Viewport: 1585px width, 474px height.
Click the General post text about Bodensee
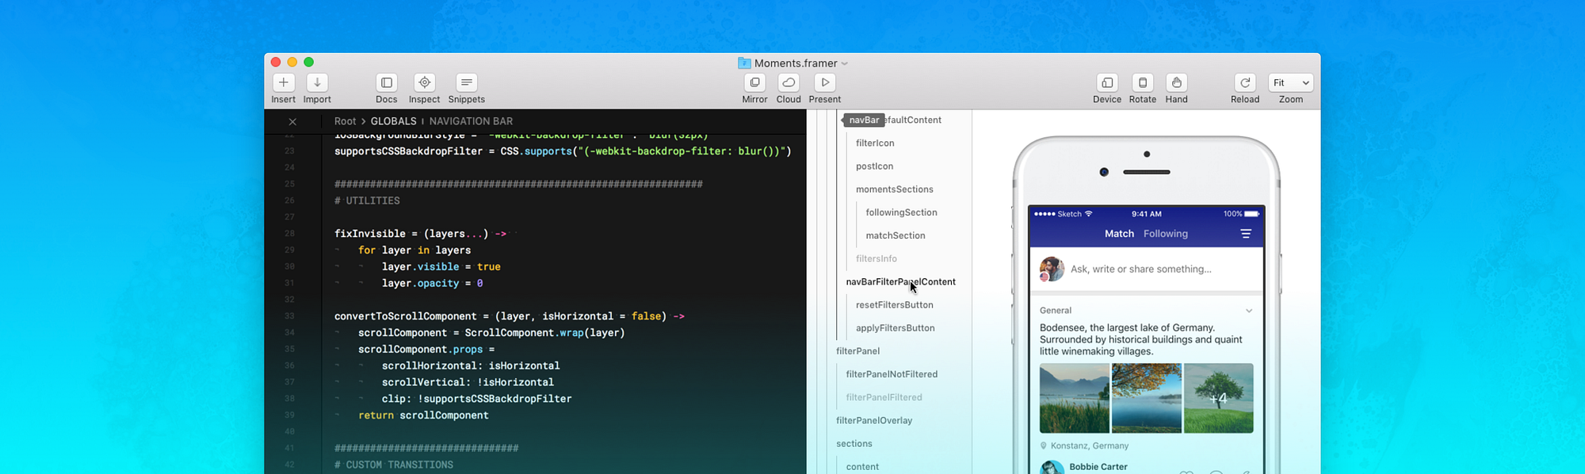(x=1141, y=339)
